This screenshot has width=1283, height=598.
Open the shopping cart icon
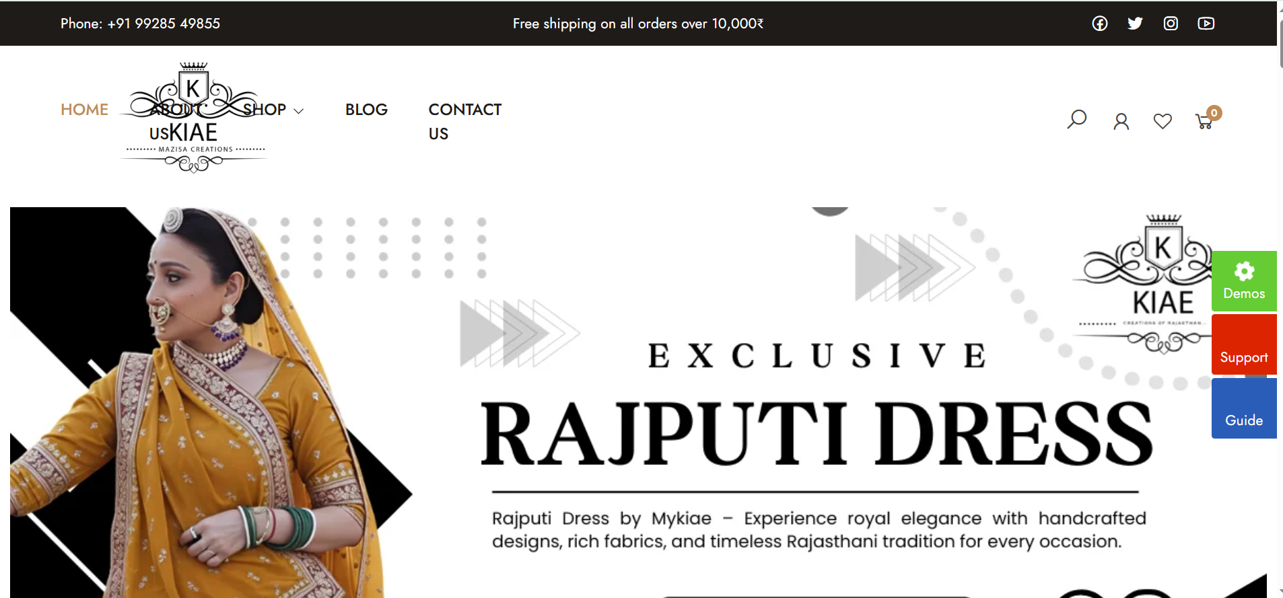coord(1204,122)
